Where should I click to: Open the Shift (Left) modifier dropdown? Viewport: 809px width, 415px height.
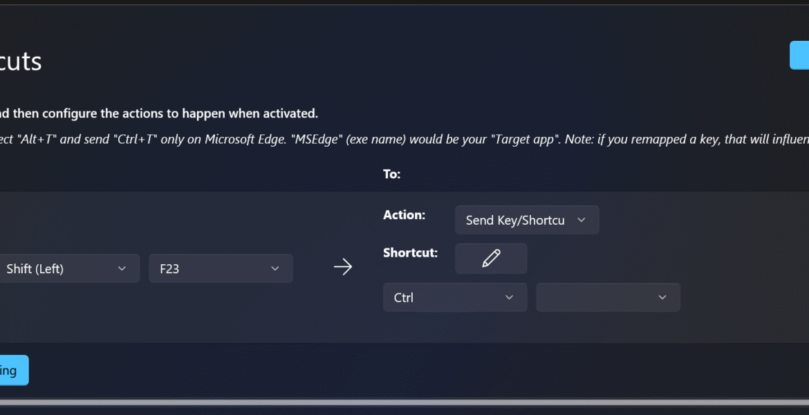pyautogui.click(x=62, y=268)
